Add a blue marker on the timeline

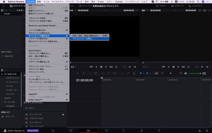pyautogui.click(x=147, y=73)
